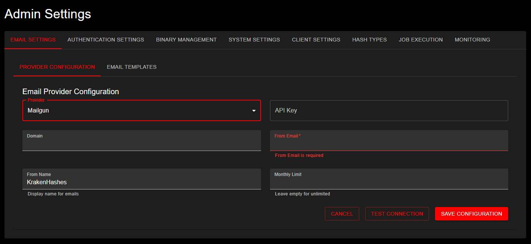Open the Monitoring tab
The image size is (531, 244).
[472, 40]
